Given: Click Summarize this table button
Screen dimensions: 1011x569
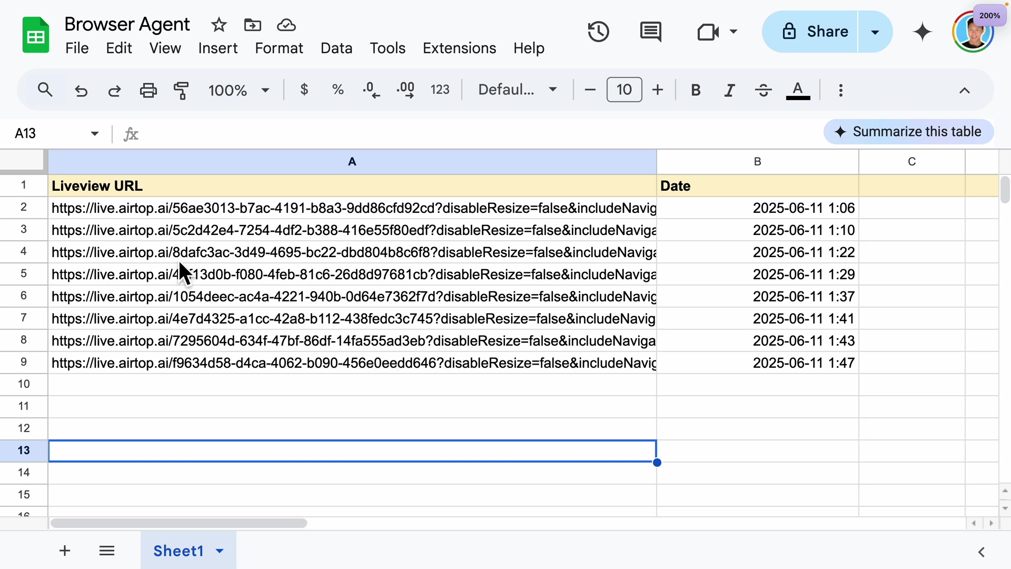Looking at the screenshot, I should point(908,132).
